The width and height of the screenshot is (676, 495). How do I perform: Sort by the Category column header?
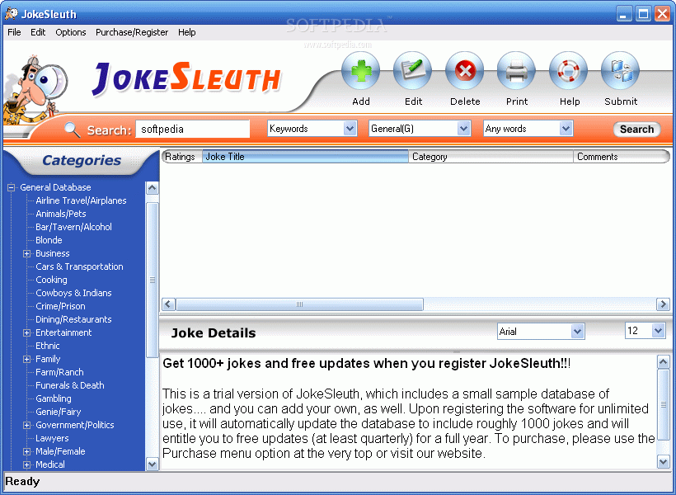pos(491,157)
